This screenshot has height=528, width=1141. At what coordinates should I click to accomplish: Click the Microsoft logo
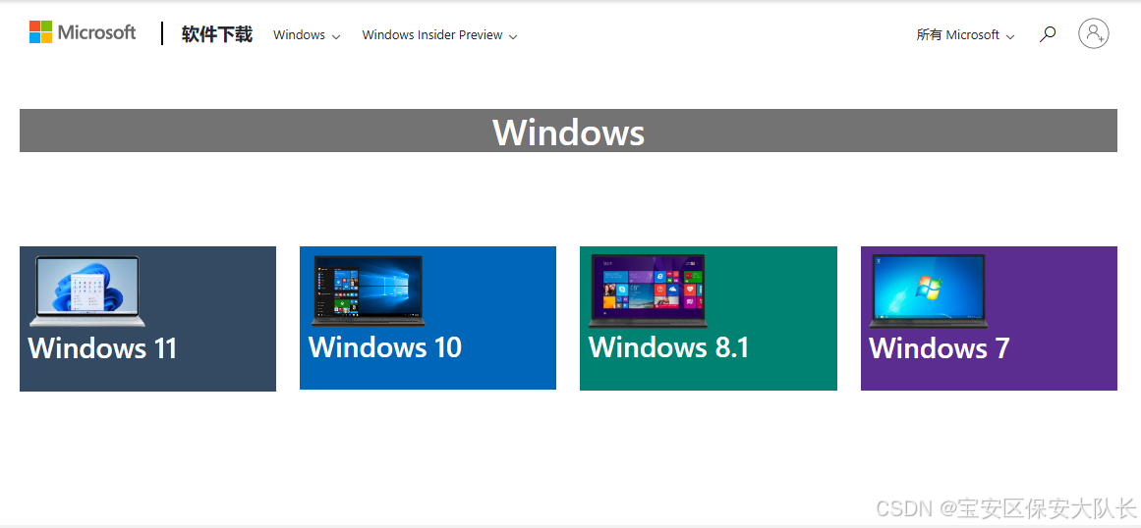coord(83,32)
